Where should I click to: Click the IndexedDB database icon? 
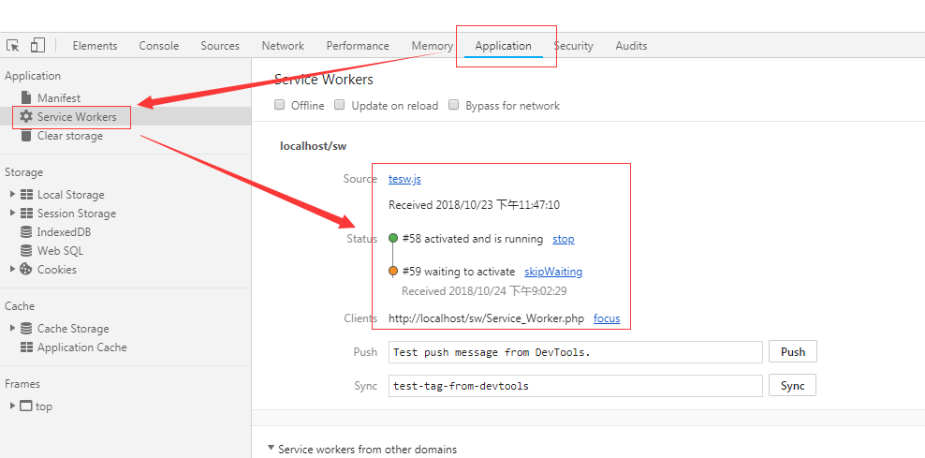pyautogui.click(x=26, y=232)
